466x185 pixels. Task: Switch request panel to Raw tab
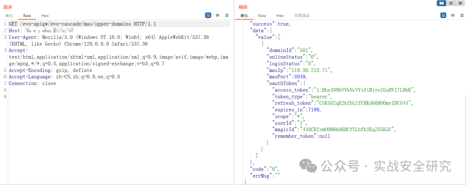[27, 16]
